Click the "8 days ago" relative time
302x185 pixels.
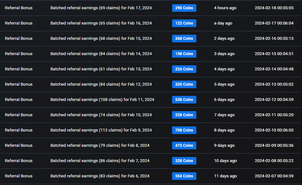click(x=224, y=130)
